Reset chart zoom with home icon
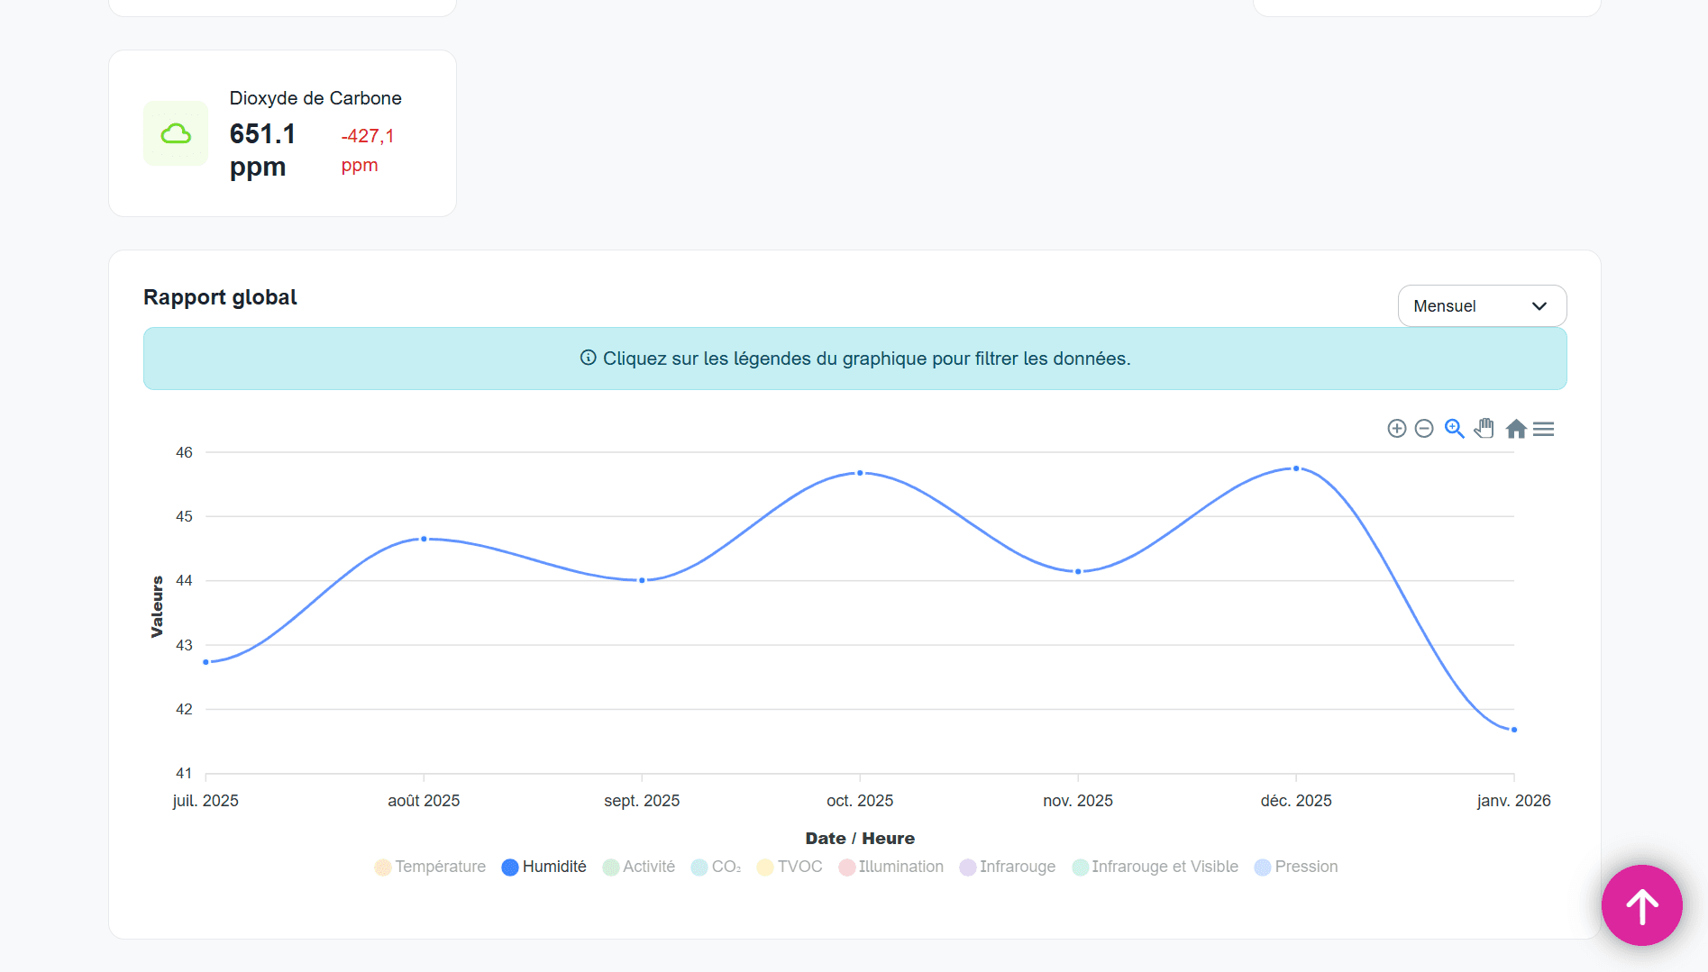 [1516, 429]
